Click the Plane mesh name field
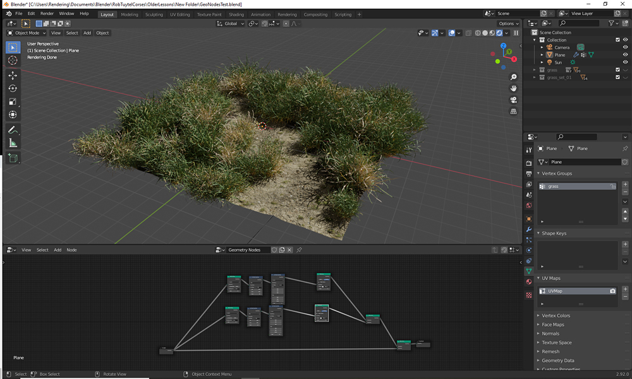This screenshot has height=379, width=632. (585, 161)
